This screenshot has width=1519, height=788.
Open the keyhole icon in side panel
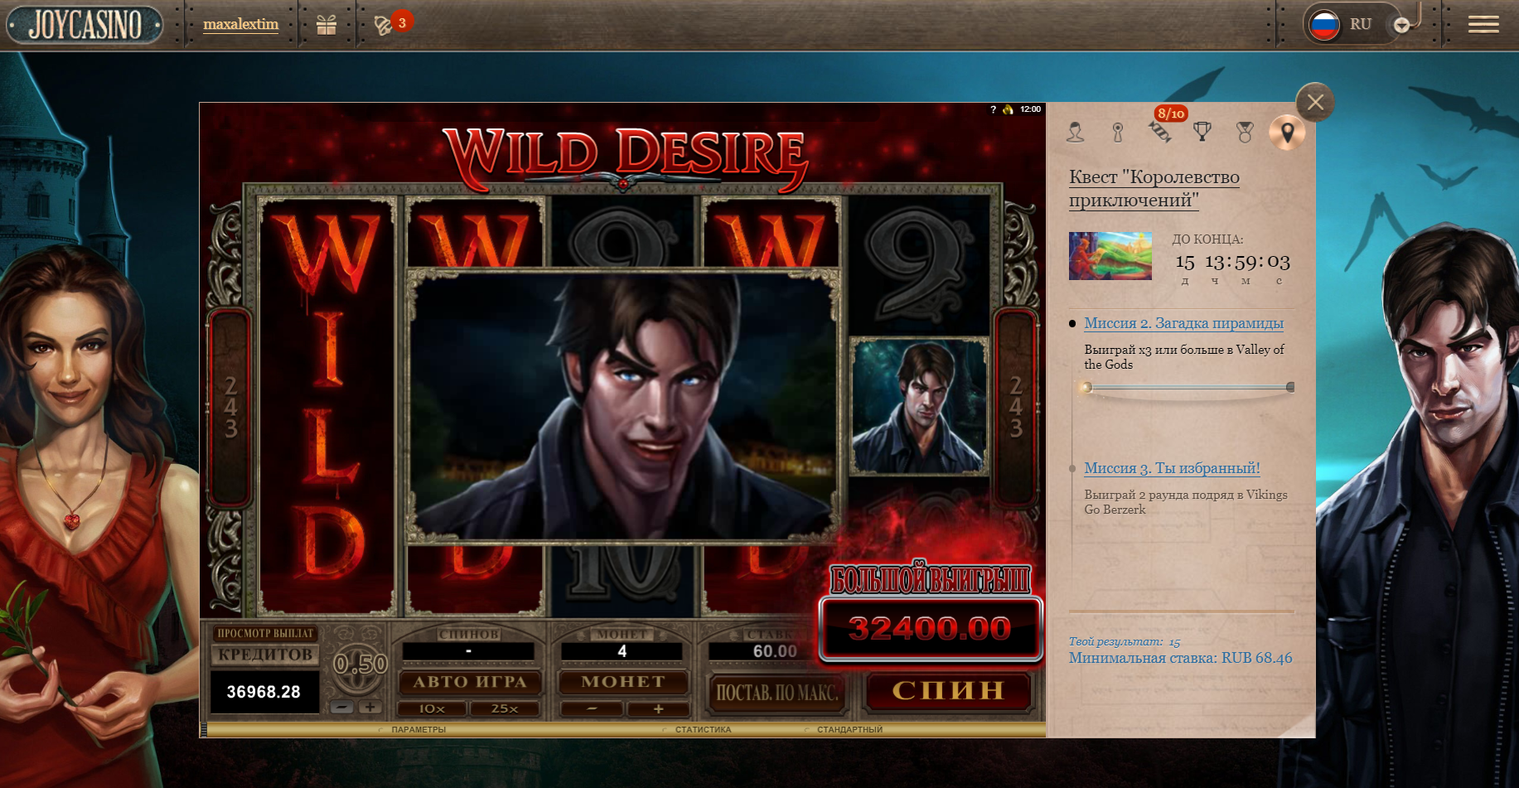coord(1118,132)
